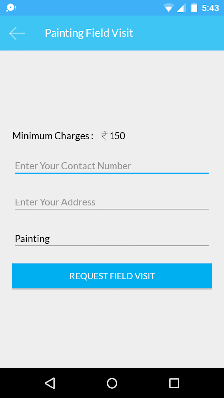Tap the Minimum Charges label

53,136
